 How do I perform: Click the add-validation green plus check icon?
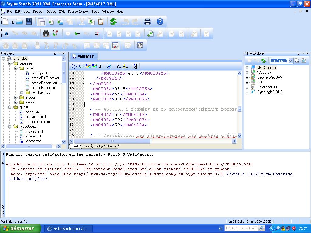[150, 33]
